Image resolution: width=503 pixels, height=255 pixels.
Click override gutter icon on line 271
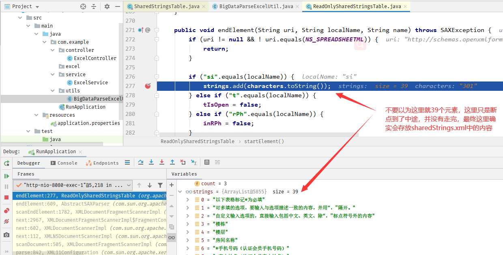[x=140, y=30]
